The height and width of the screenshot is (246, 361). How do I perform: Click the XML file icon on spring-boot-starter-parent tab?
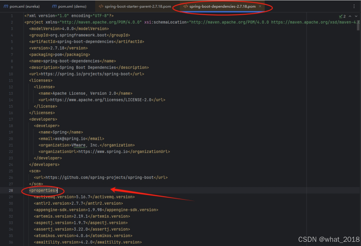101,6
